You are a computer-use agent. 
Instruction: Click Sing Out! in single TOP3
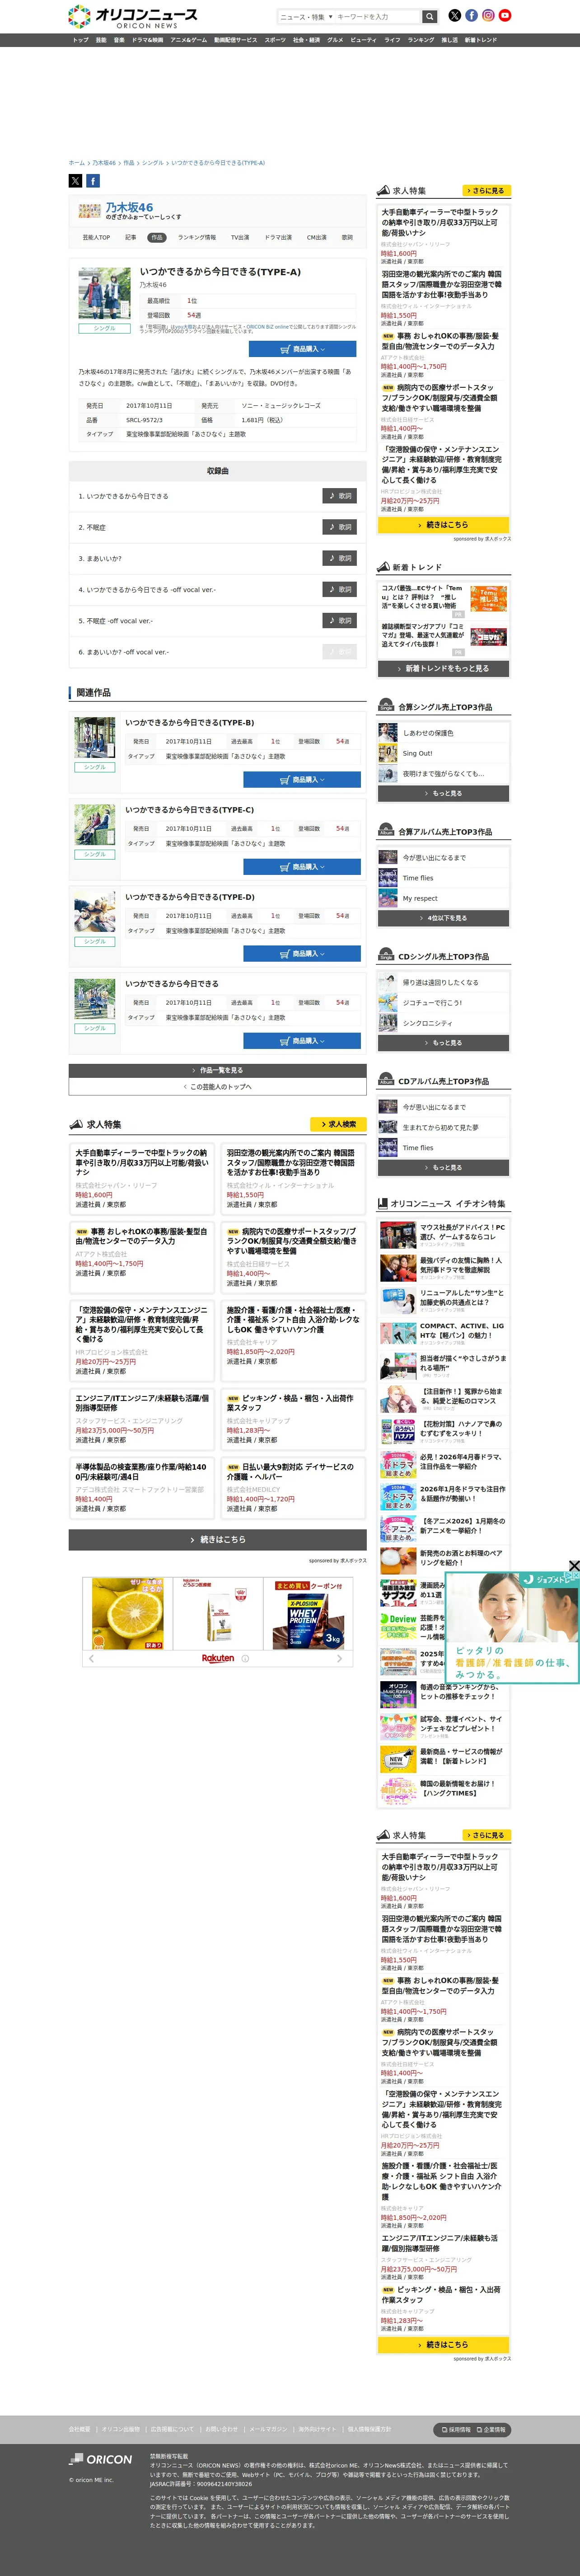[417, 753]
